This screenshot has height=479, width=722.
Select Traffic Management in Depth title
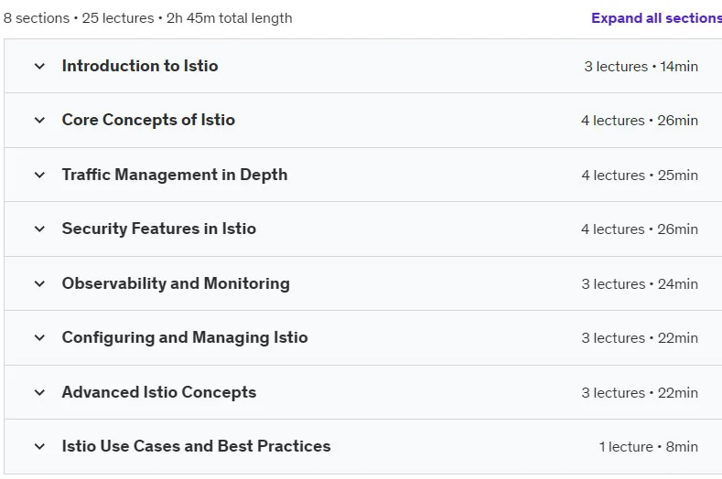(175, 175)
